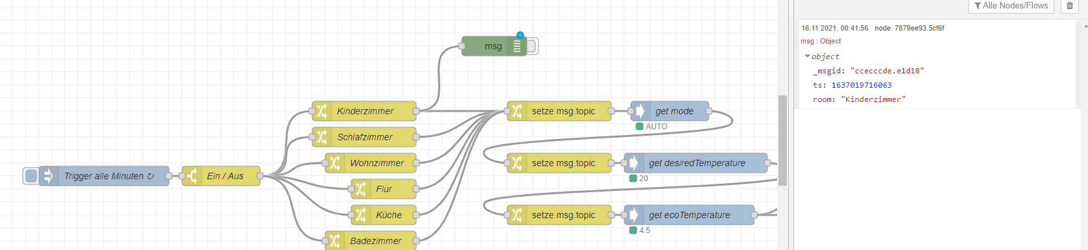This screenshot has width=1088, height=250.
Task: Click the inject button on Trigger alle Minuten node
Action: click(31, 176)
